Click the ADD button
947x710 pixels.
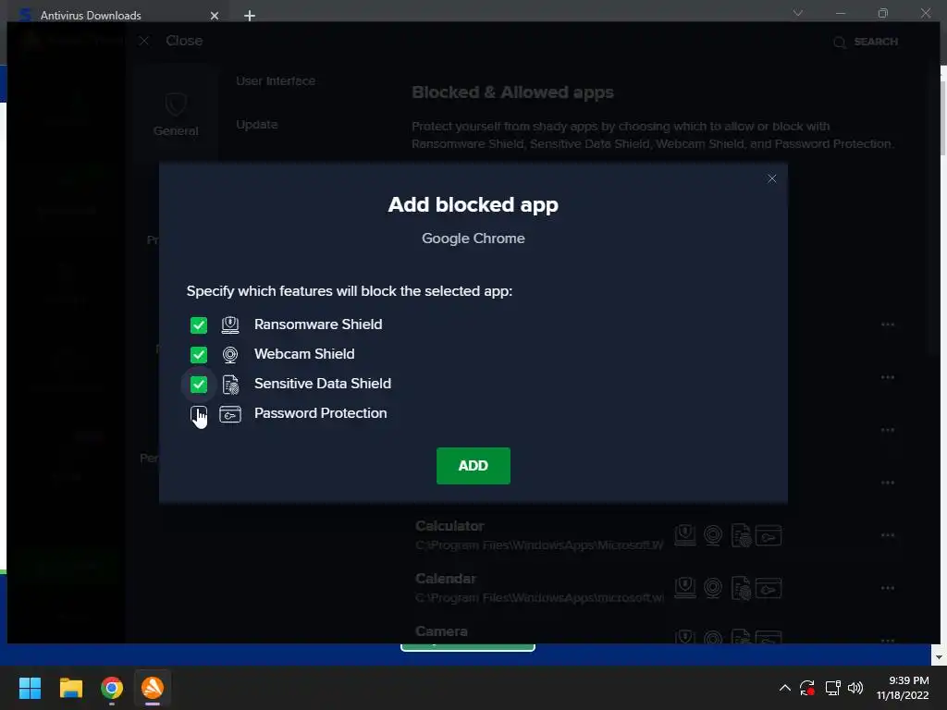point(473,466)
